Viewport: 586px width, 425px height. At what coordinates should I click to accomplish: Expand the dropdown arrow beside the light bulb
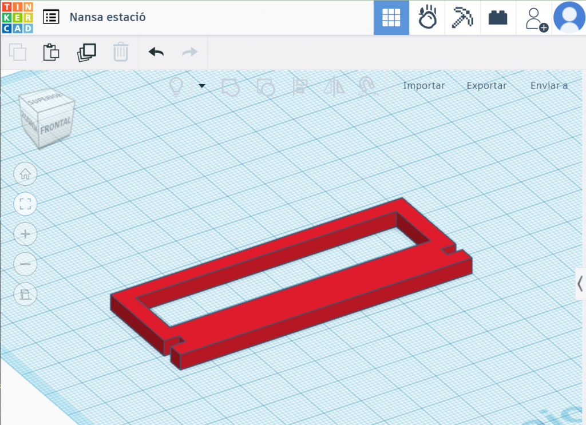tap(201, 86)
